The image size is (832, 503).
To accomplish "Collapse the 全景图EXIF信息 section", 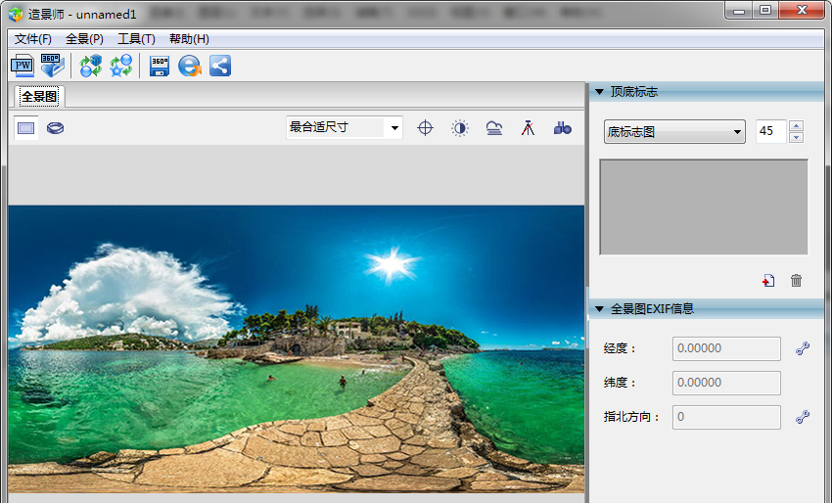I will click(599, 308).
